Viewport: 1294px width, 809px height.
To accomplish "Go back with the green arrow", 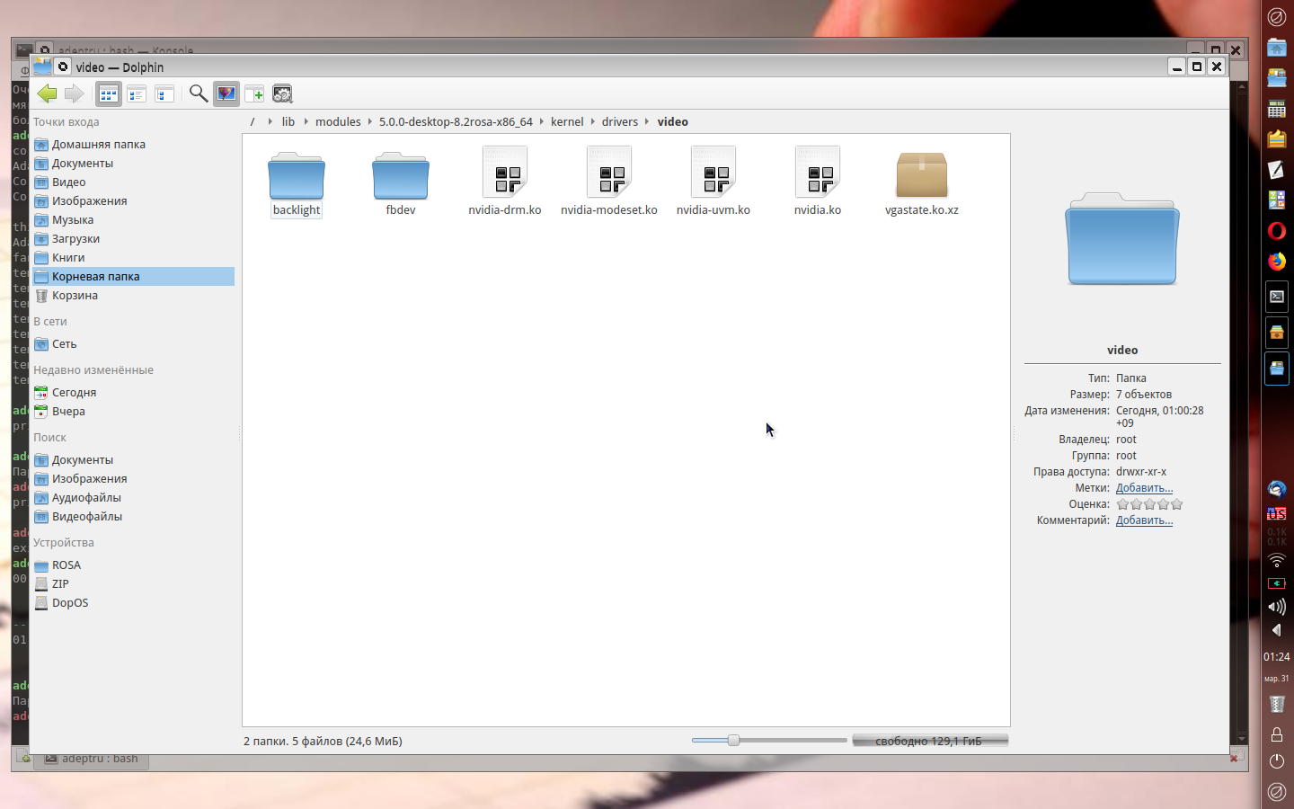I will coord(47,93).
